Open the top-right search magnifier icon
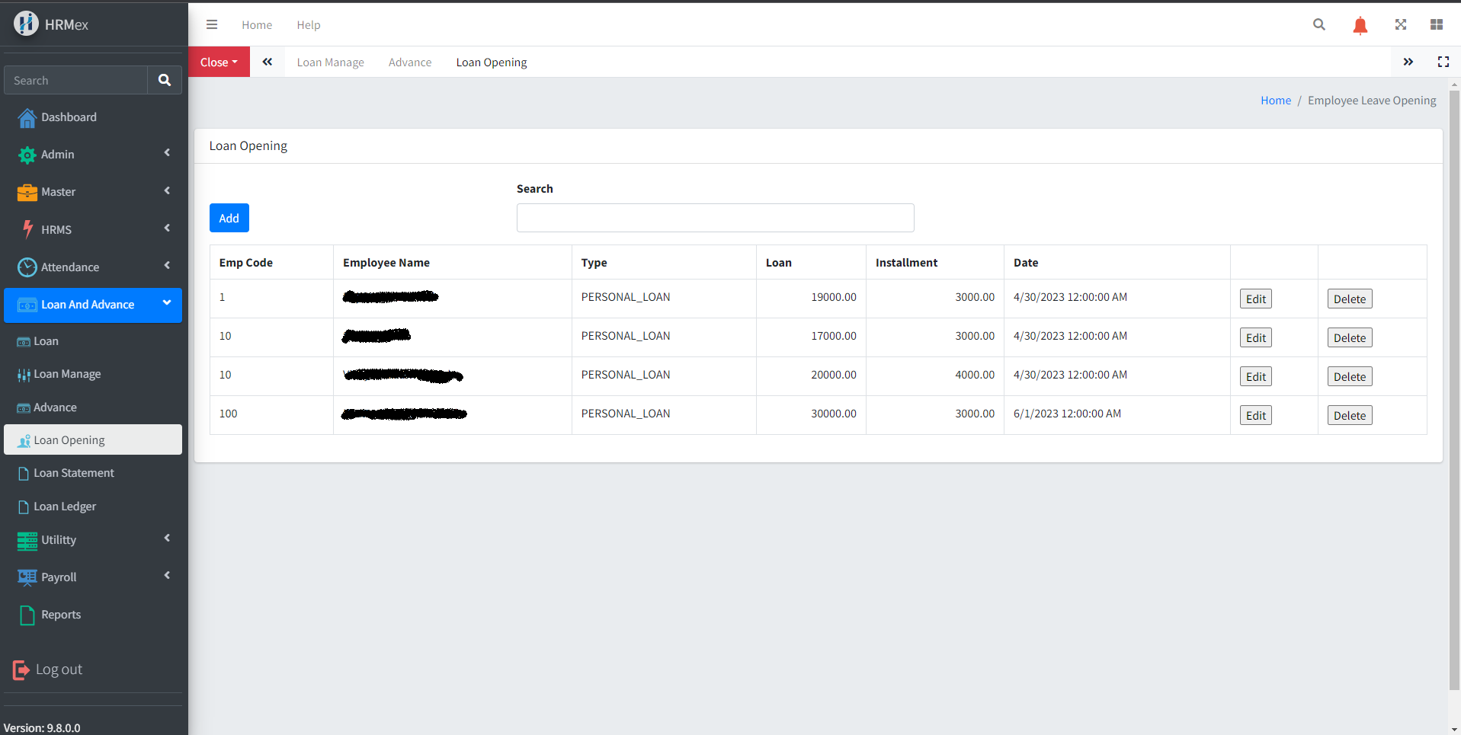Image resolution: width=1461 pixels, height=735 pixels. point(1319,24)
